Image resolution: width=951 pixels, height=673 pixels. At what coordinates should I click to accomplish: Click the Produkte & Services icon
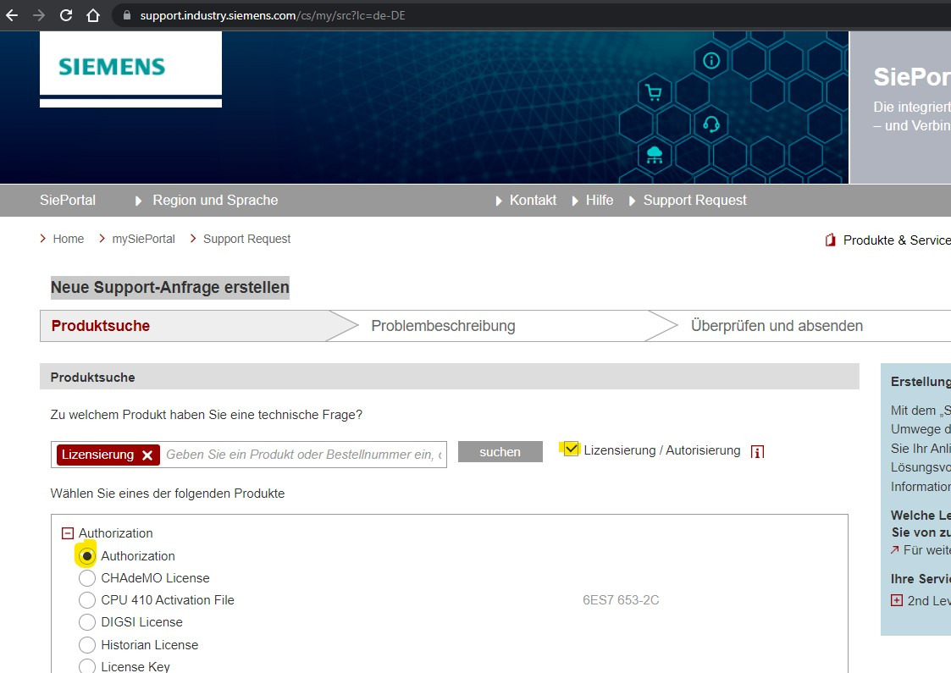[x=830, y=240]
